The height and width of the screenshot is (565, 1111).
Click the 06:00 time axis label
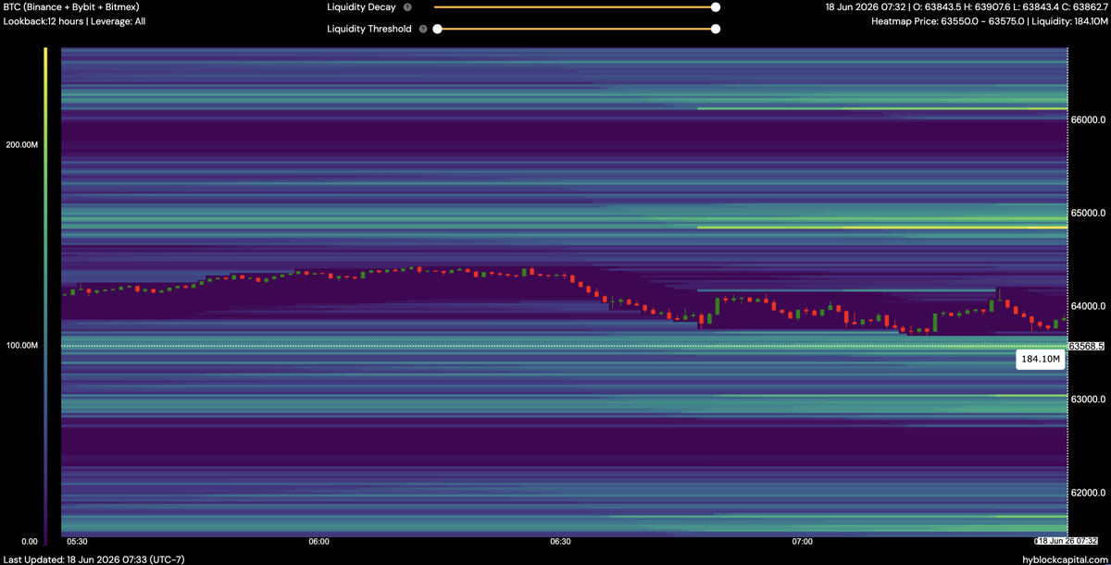[x=318, y=541]
